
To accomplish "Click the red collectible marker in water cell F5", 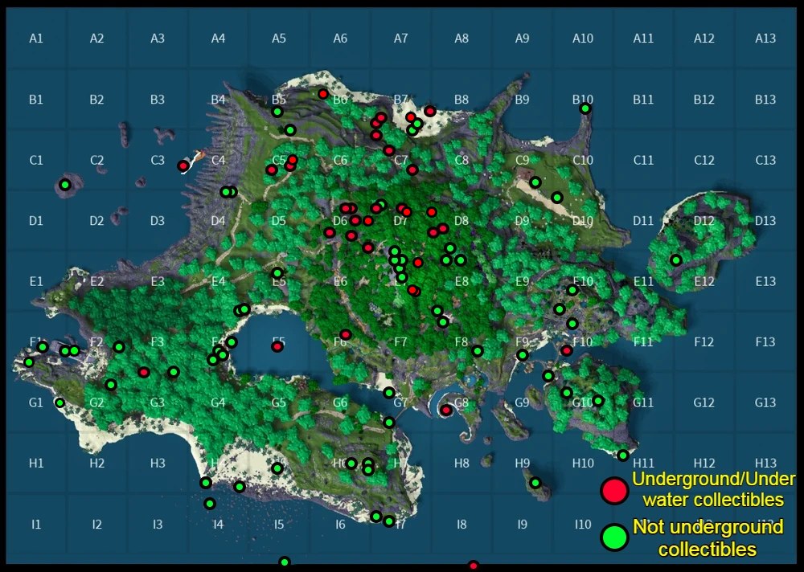I will (x=277, y=347).
